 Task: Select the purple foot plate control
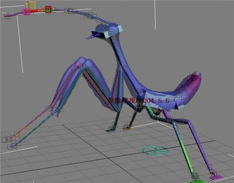click(x=216, y=177)
